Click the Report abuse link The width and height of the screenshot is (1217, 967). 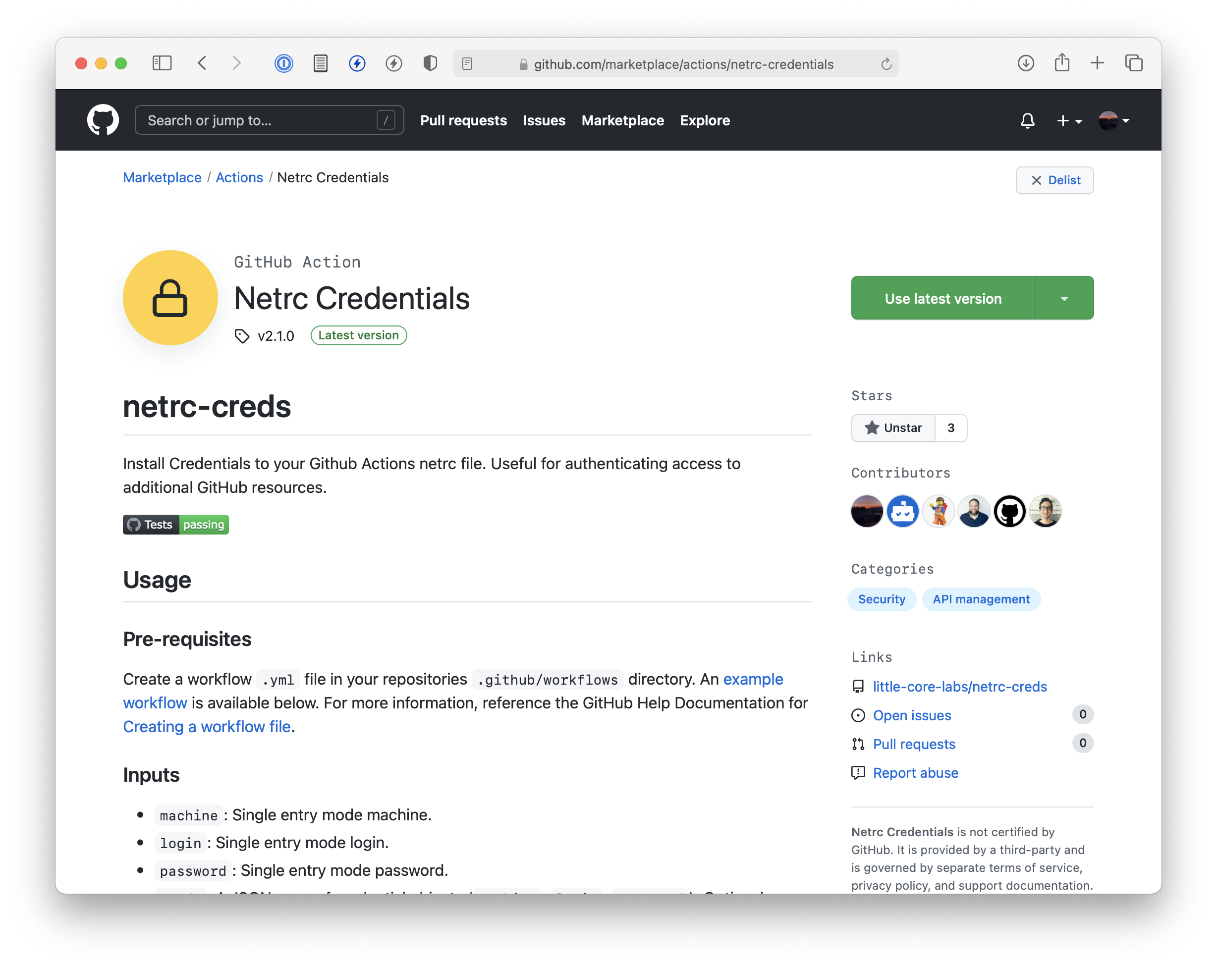click(x=916, y=773)
